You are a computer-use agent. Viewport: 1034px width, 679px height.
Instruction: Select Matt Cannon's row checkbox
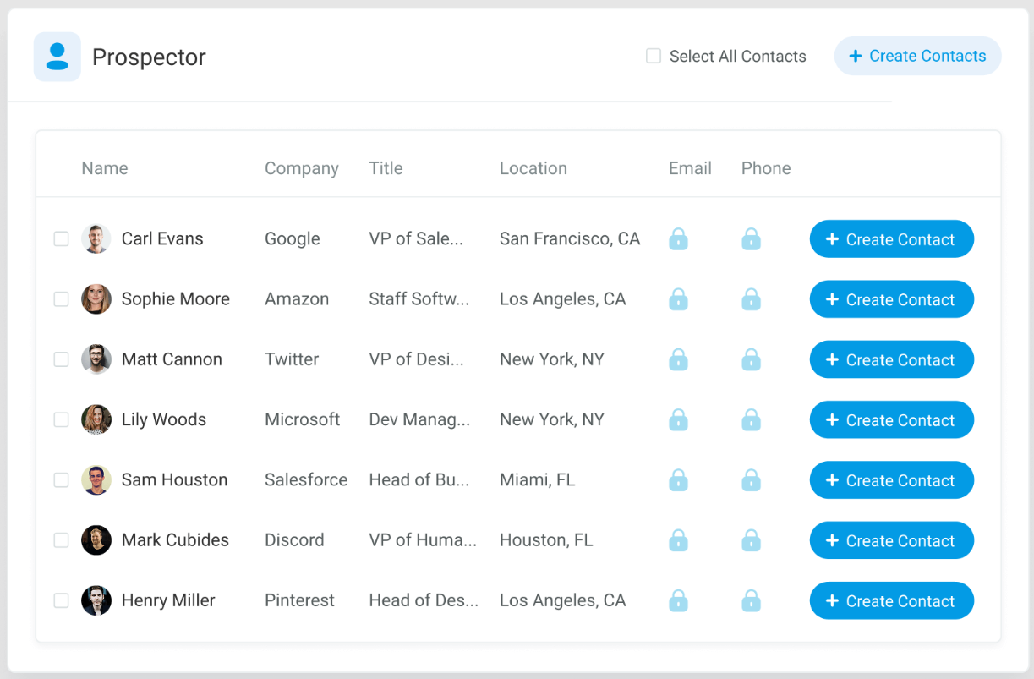coord(61,359)
